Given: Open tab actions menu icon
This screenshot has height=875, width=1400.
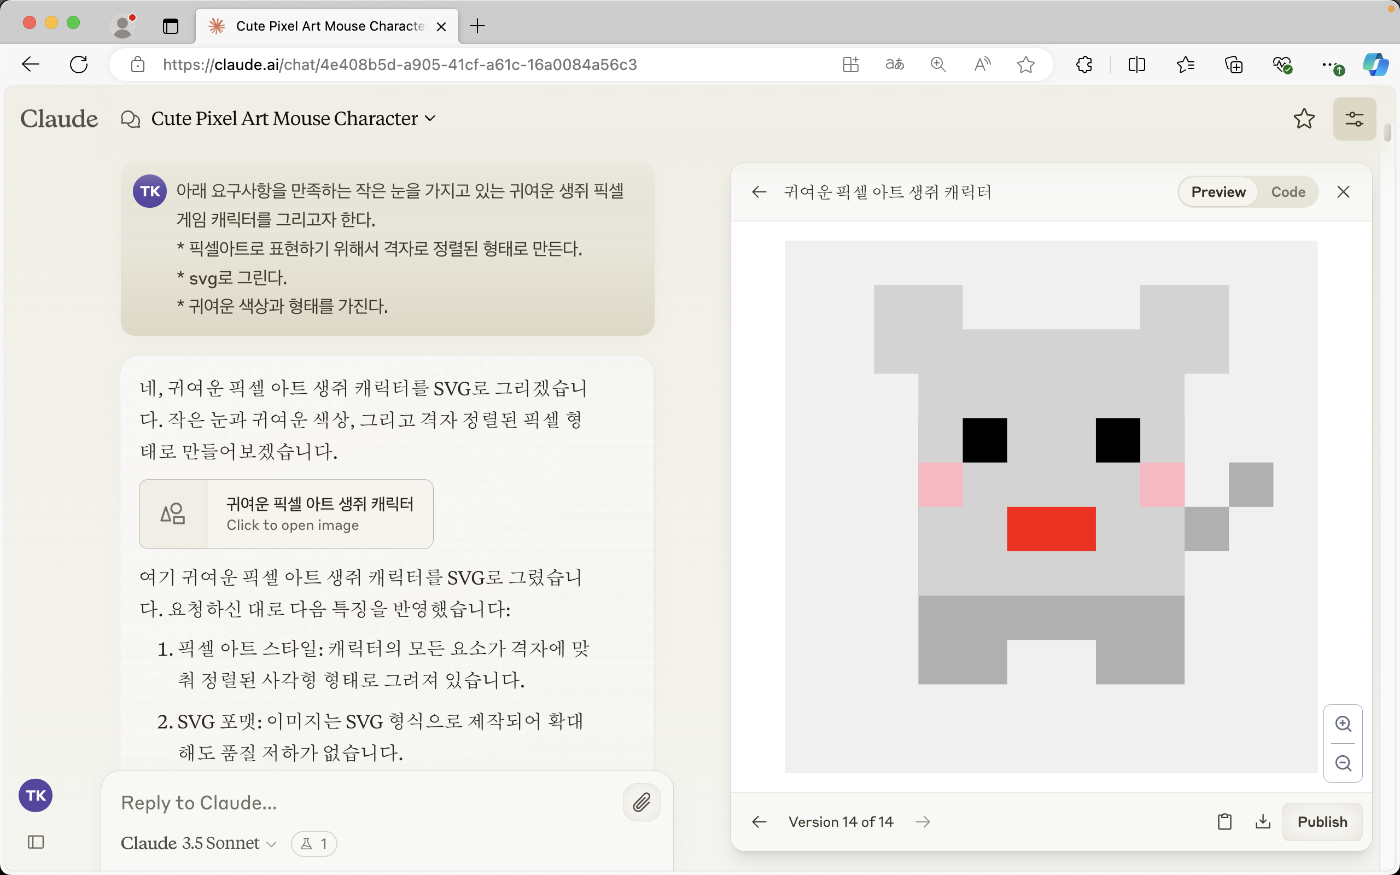Looking at the screenshot, I should pyautogui.click(x=171, y=26).
